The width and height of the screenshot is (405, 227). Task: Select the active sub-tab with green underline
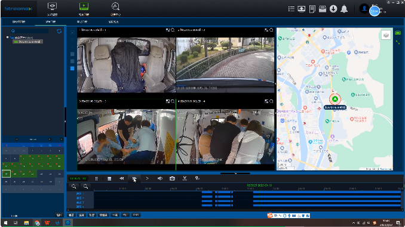[51, 21]
